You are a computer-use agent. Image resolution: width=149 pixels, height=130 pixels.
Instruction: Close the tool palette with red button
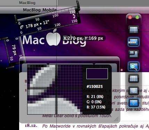[130, 17]
